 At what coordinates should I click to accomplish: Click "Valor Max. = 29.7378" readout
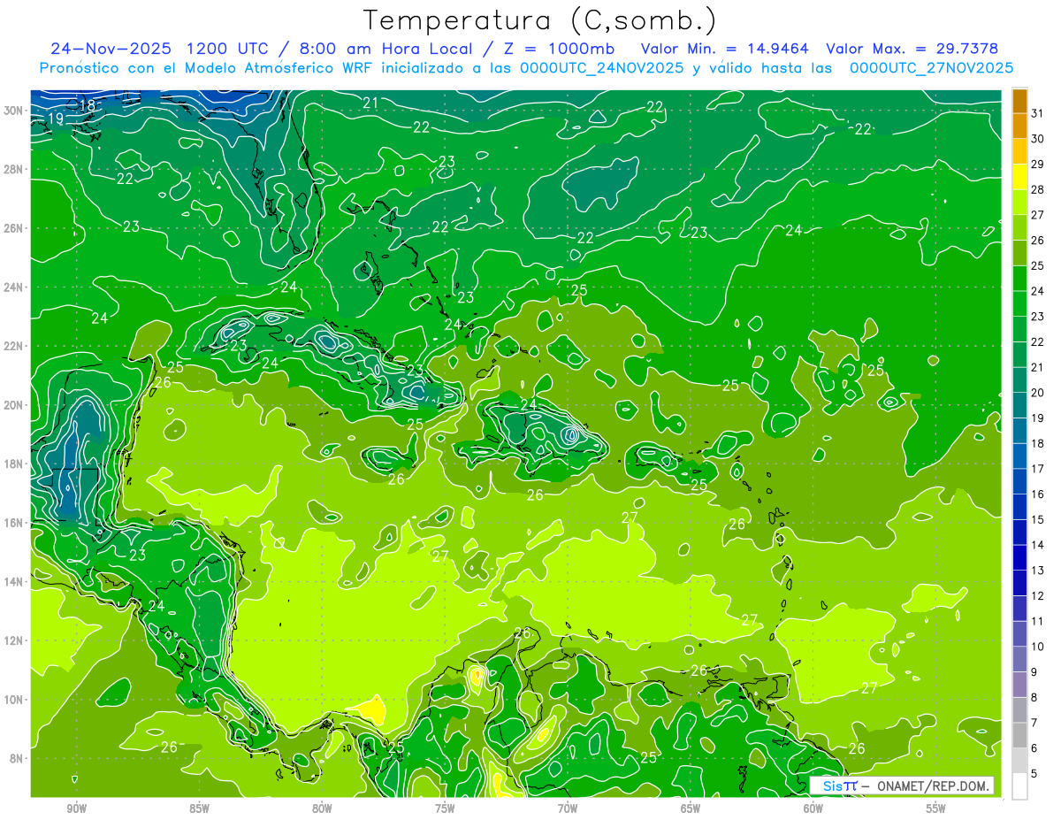coord(912,49)
